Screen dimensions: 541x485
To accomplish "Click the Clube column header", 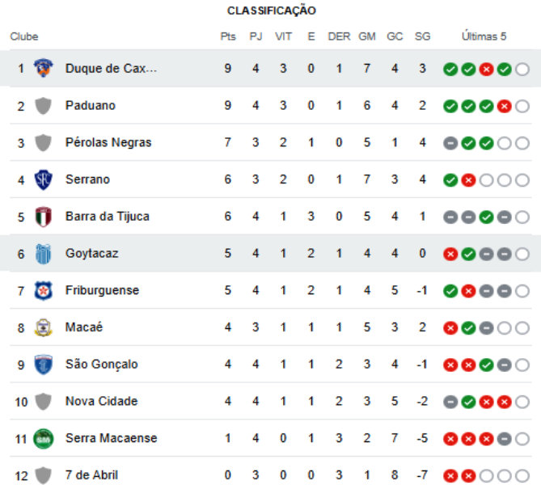I will click(x=24, y=36).
